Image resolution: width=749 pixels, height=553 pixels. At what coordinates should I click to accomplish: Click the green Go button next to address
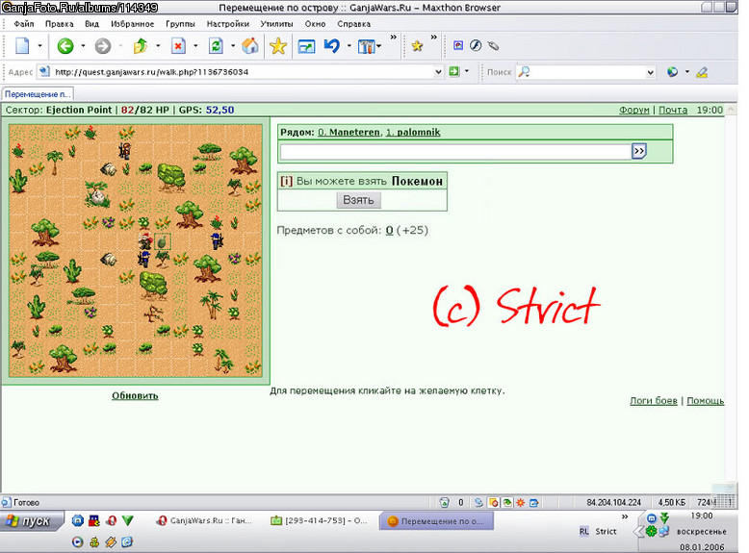(x=453, y=71)
